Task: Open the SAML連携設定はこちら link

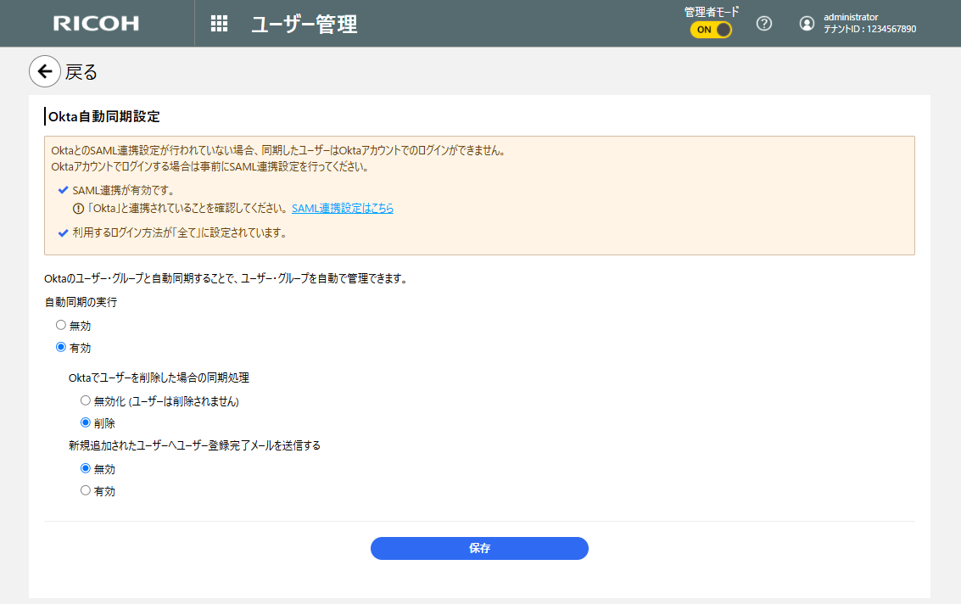Action: click(342, 208)
